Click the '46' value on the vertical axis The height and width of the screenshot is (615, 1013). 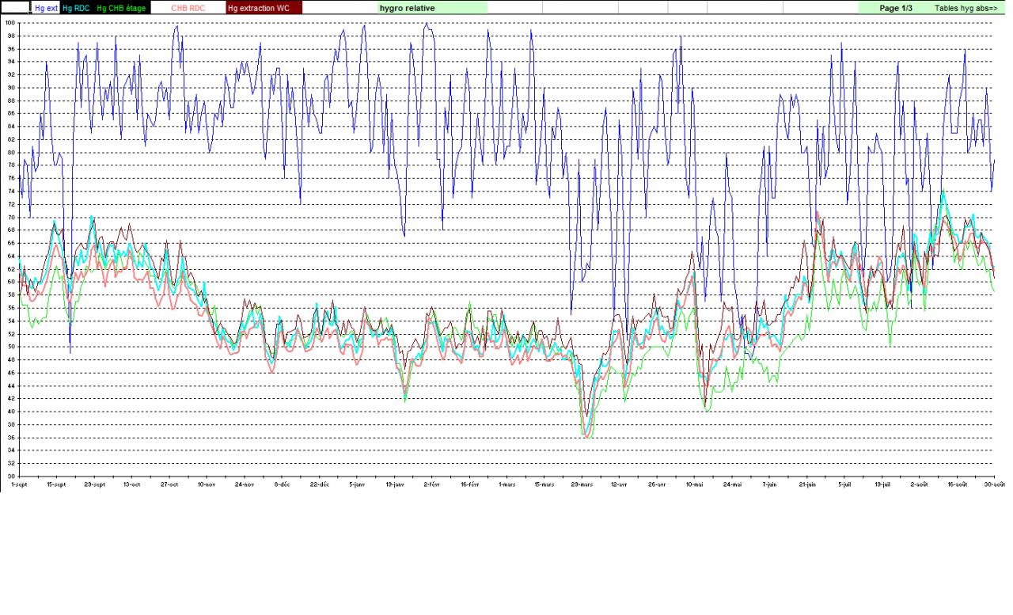(11, 373)
